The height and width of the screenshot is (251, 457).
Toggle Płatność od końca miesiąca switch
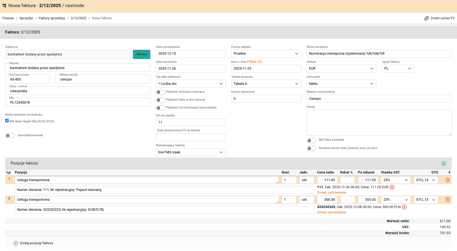tap(160, 92)
